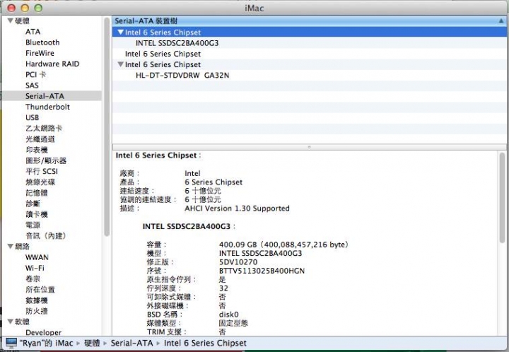
Task: Click 硬體 in the path bar
Action: click(92, 343)
